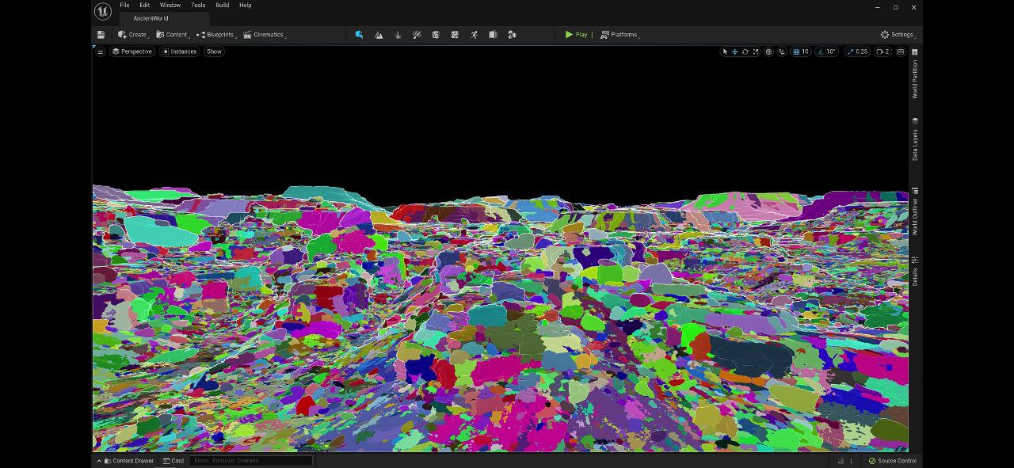This screenshot has height=468, width=1014.
Task: Click the derived data icon in status bar
Action: pyautogui.click(x=841, y=461)
